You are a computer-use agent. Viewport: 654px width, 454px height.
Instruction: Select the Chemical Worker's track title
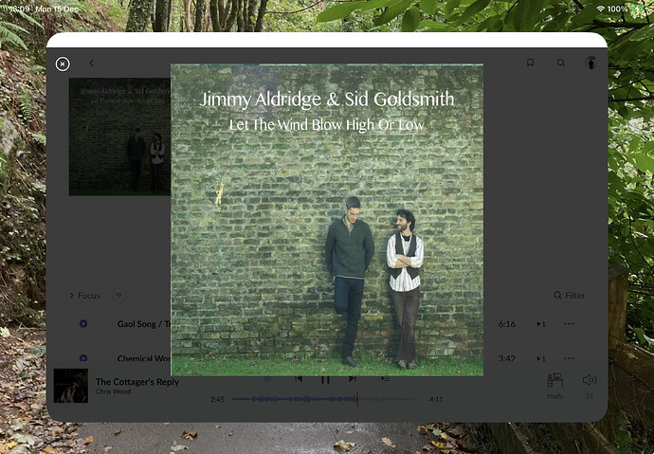click(x=144, y=358)
